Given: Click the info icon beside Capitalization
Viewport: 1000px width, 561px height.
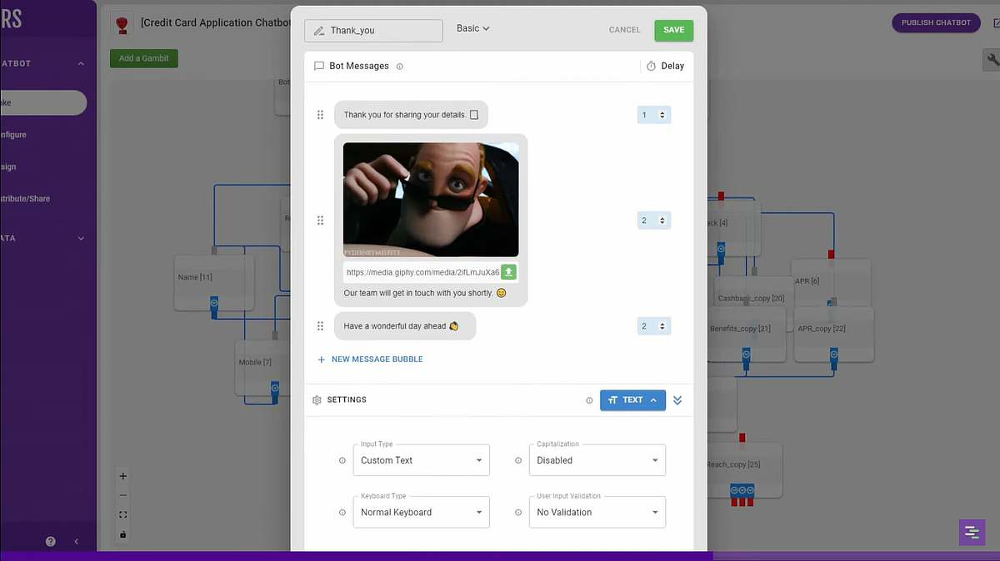Looking at the screenshot, I should pyautogui.click(x=518, y=460).
